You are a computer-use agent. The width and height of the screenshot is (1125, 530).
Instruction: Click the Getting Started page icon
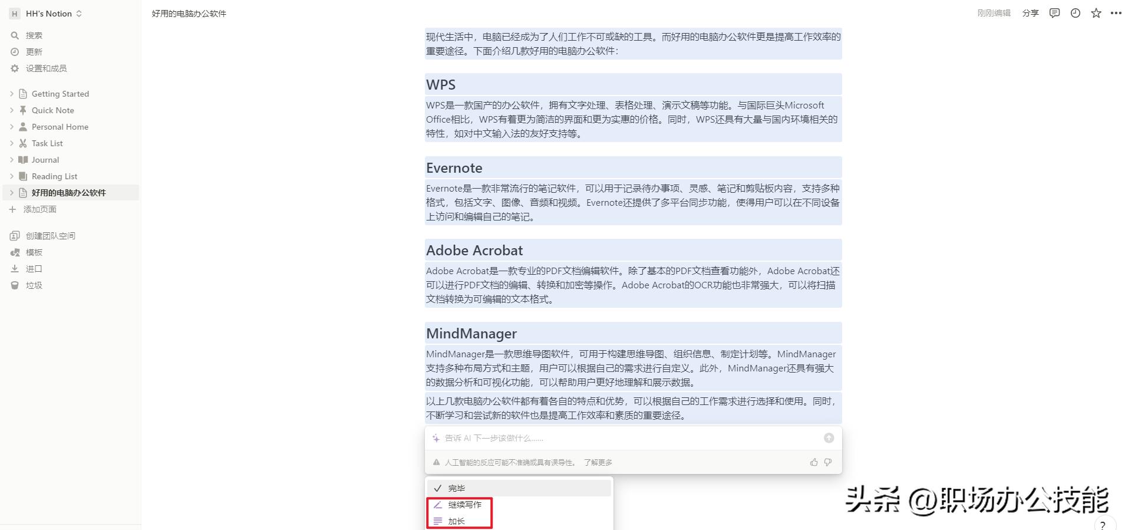pos(23,94)
